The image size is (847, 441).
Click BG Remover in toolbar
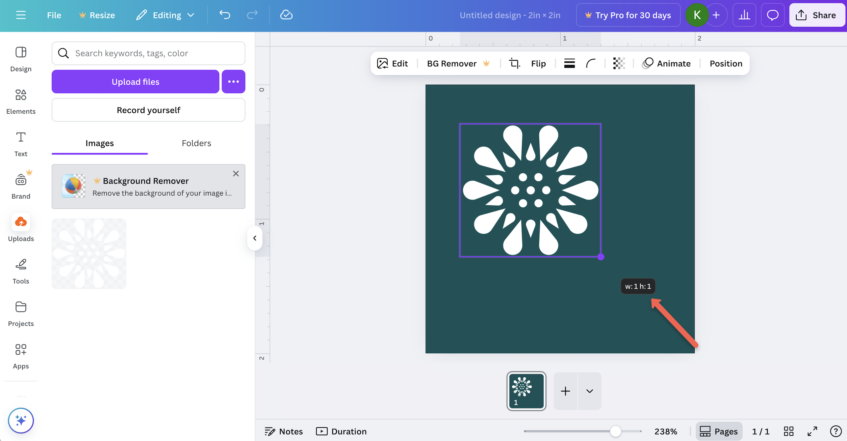[x=458, y=63]
